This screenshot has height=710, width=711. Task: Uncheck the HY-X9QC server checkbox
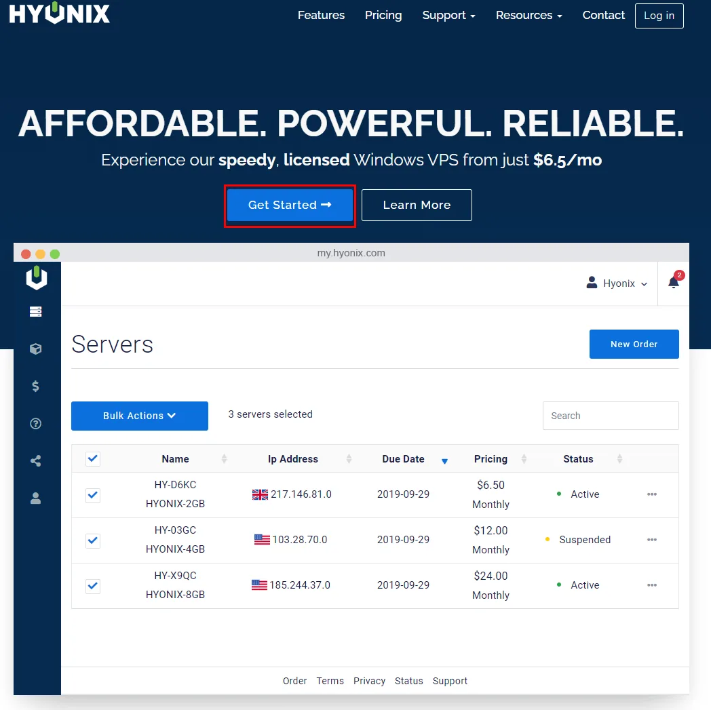coord(93,586)
